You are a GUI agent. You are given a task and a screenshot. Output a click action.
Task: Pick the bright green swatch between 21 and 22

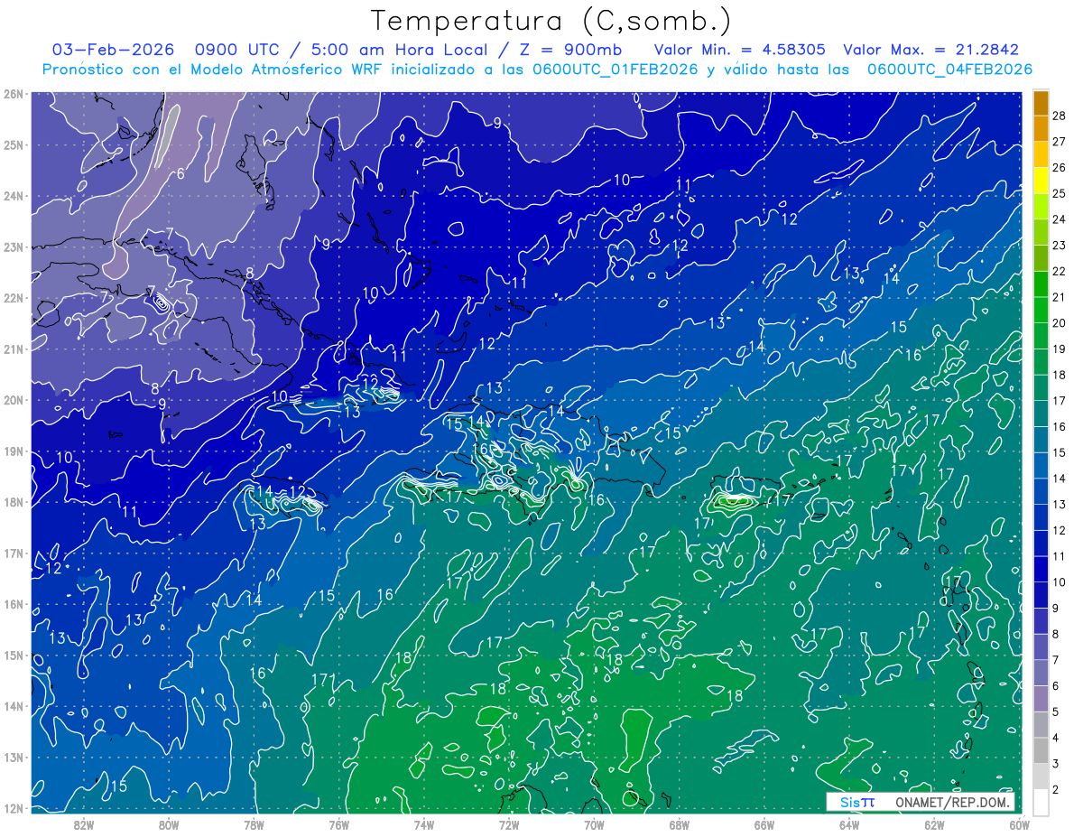tap(1041, 284)
